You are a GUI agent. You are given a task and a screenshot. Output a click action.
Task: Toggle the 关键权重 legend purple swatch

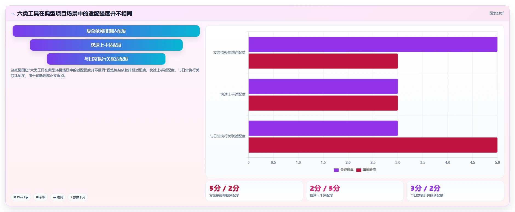pyautogui.click(x=336, y=170)
